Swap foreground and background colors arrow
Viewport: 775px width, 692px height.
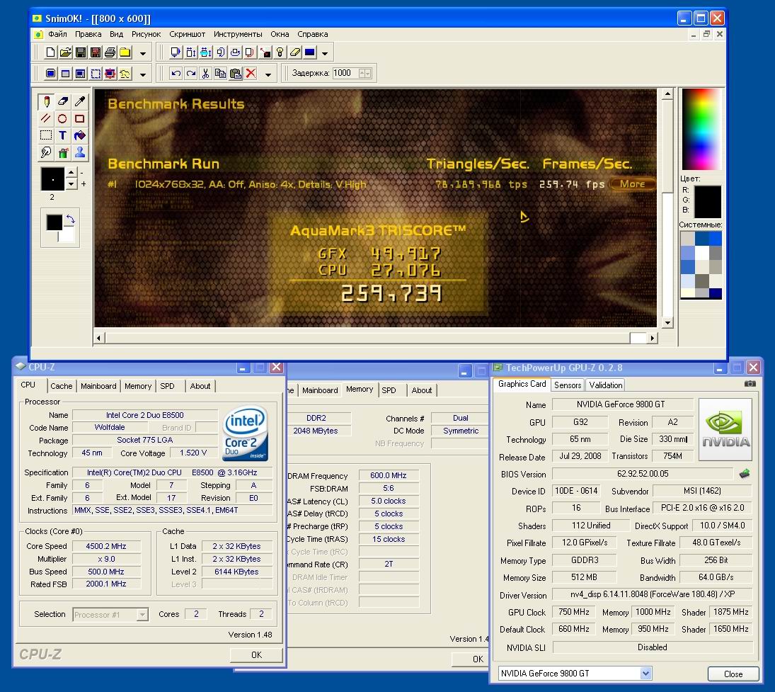click(x=70, y=219)
